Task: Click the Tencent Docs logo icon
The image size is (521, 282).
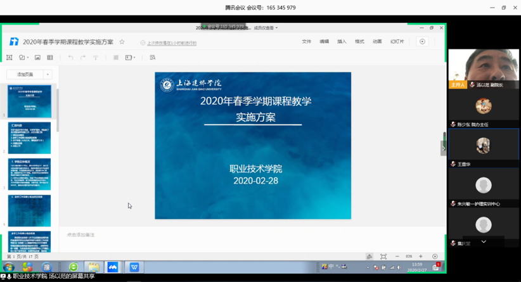Action: pyautogui.click(x=14, y=42)
